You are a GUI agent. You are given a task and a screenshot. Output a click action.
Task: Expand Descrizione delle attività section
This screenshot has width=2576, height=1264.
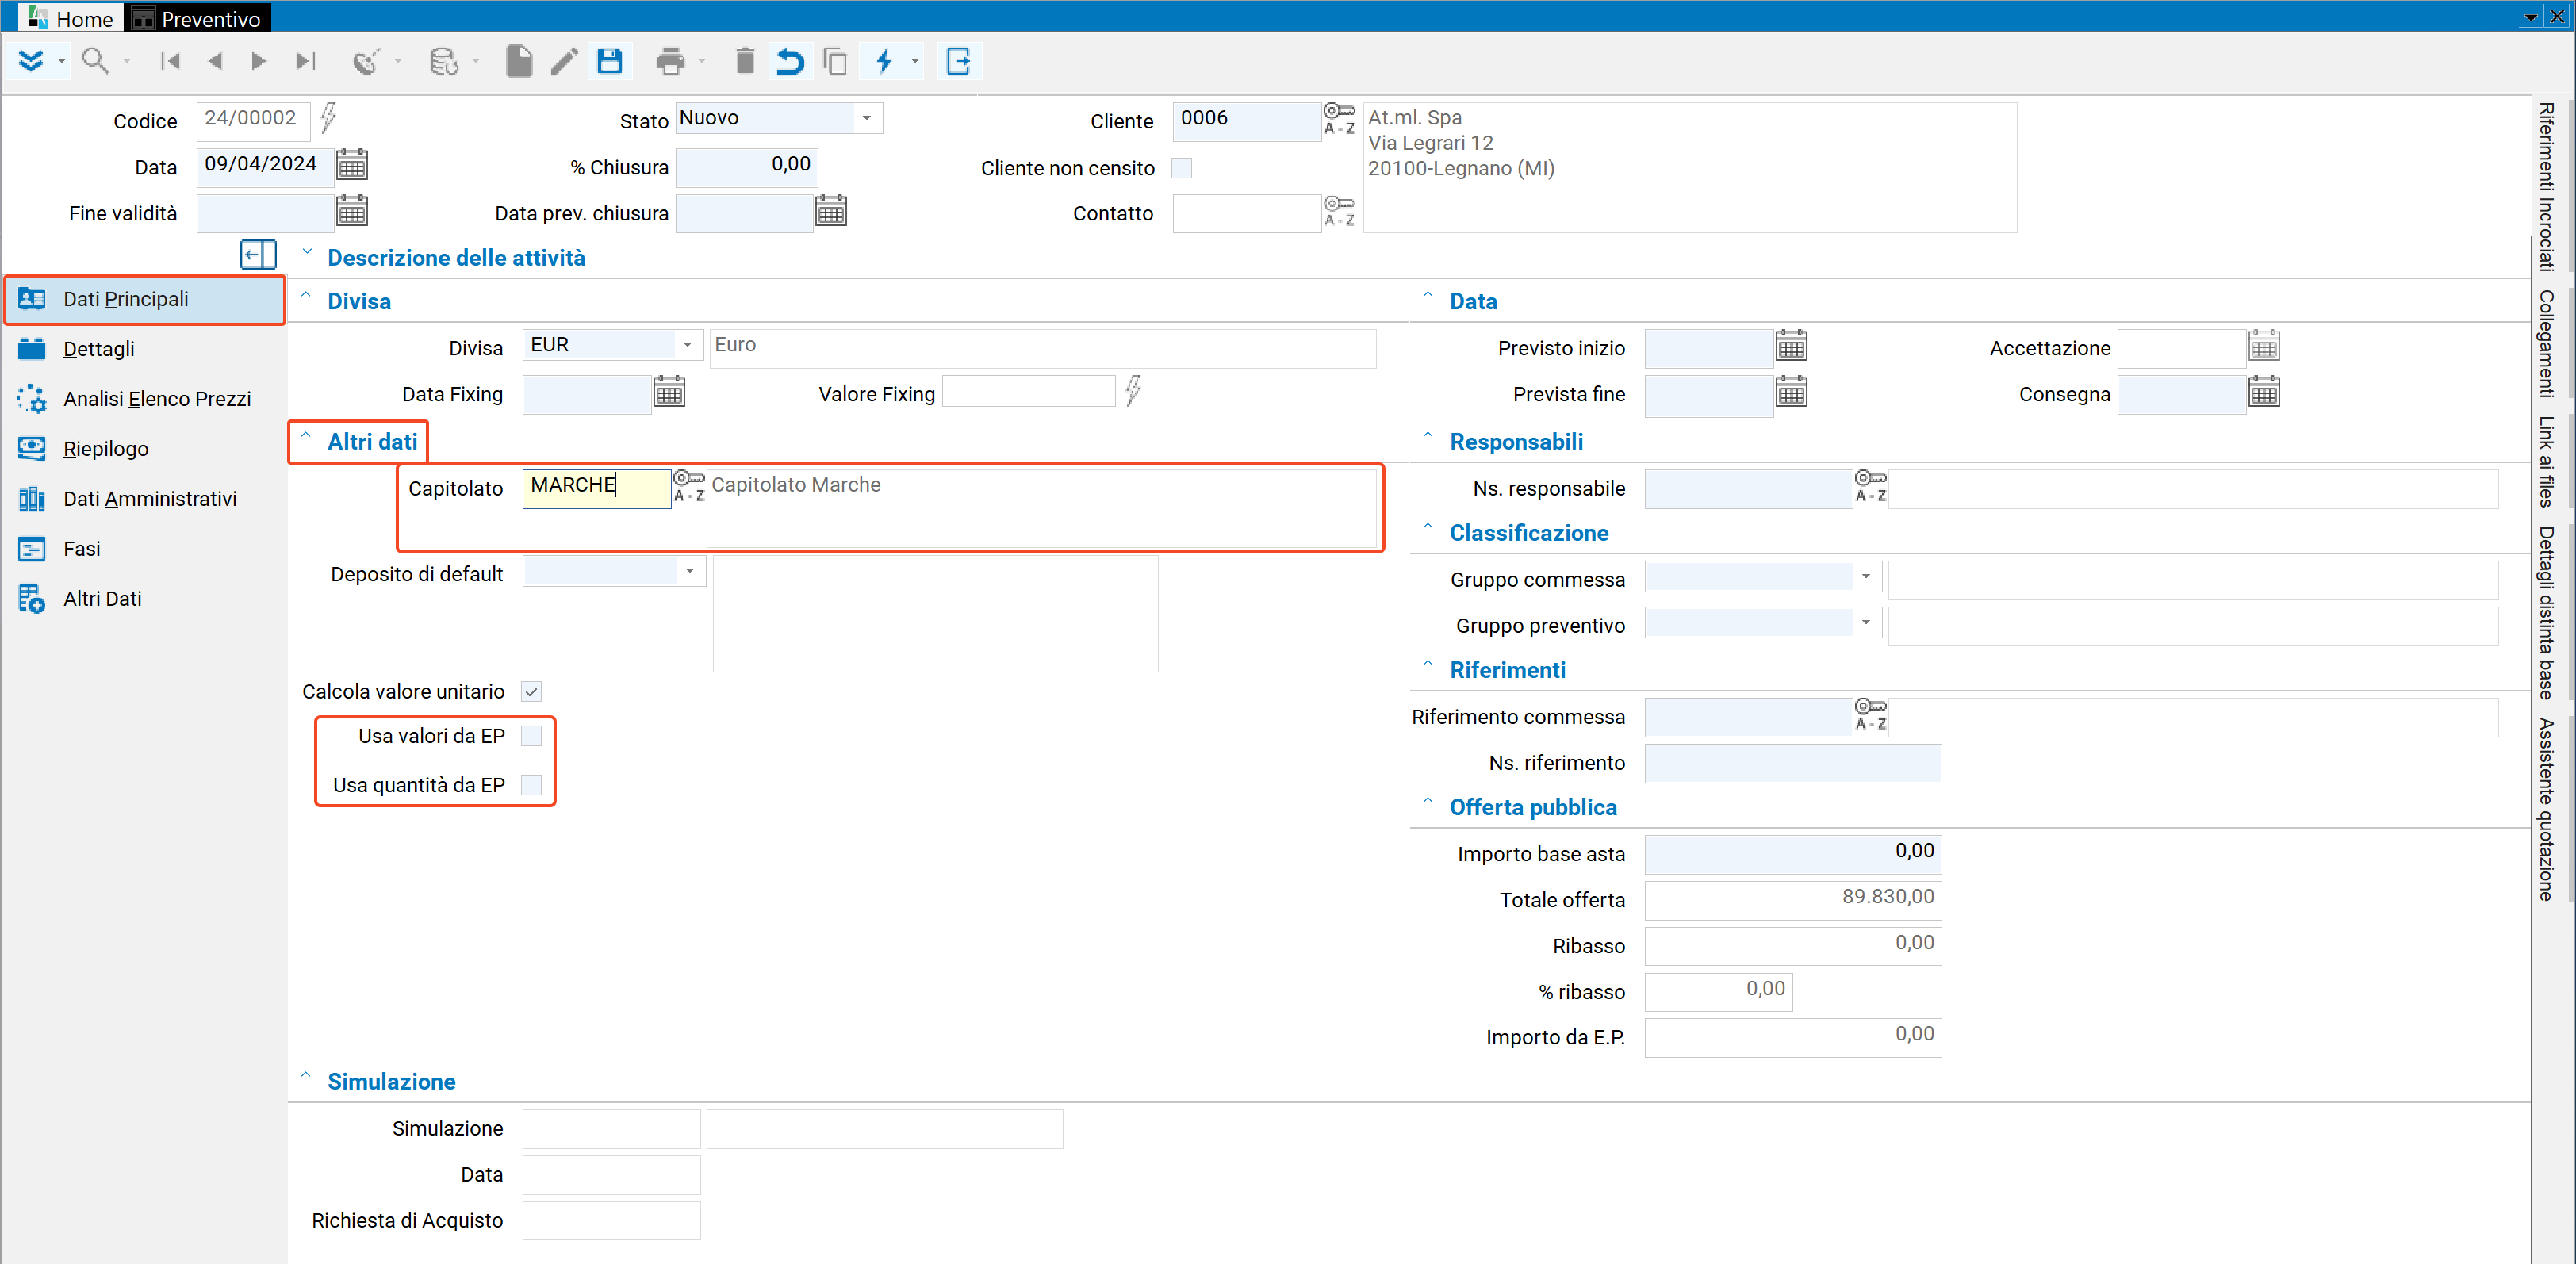(x=307, y=254)
